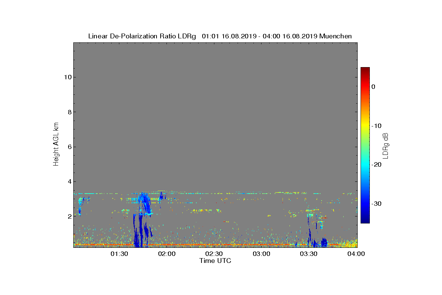Viewport: 442px width, 295px height.
Task: Click the plot title mentioning Muenchen
Action: click(220, 36)
